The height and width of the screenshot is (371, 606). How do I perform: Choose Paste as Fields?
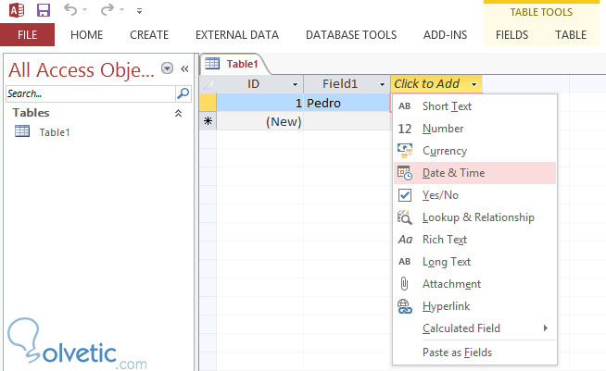(x=474, y=352)
